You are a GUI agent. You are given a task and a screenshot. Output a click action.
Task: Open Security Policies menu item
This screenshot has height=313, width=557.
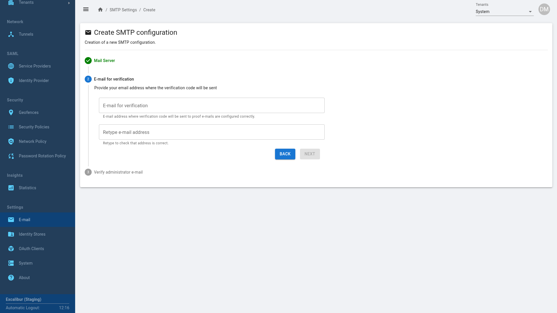tap(34, 127)
